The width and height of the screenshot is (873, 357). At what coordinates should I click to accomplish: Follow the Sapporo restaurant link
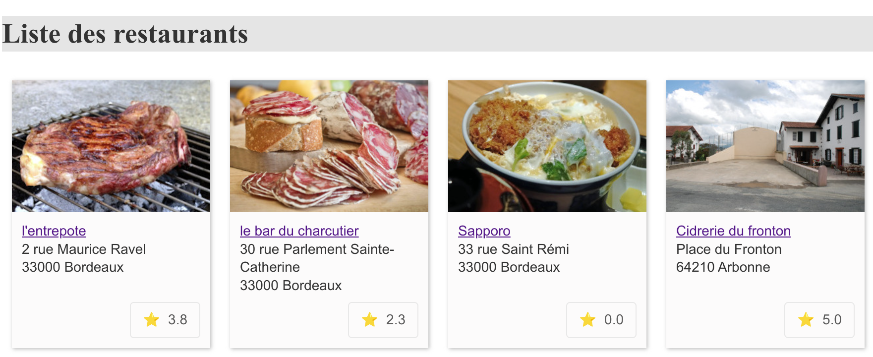click(x=484, y=231)
